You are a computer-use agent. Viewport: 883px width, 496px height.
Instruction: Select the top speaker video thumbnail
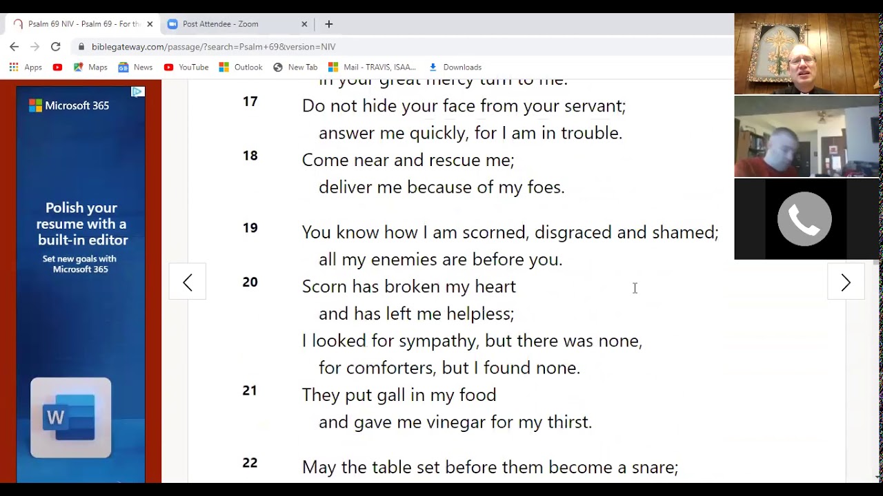coord(806,54)
